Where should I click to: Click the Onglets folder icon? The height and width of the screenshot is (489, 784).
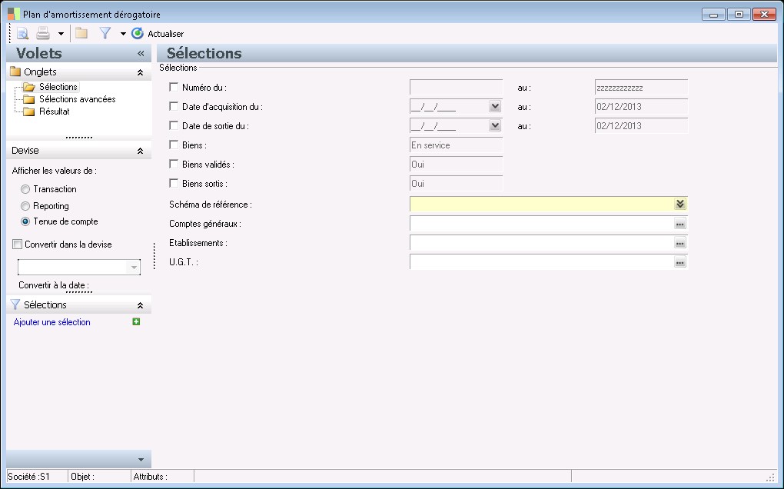tap(15, 72)
